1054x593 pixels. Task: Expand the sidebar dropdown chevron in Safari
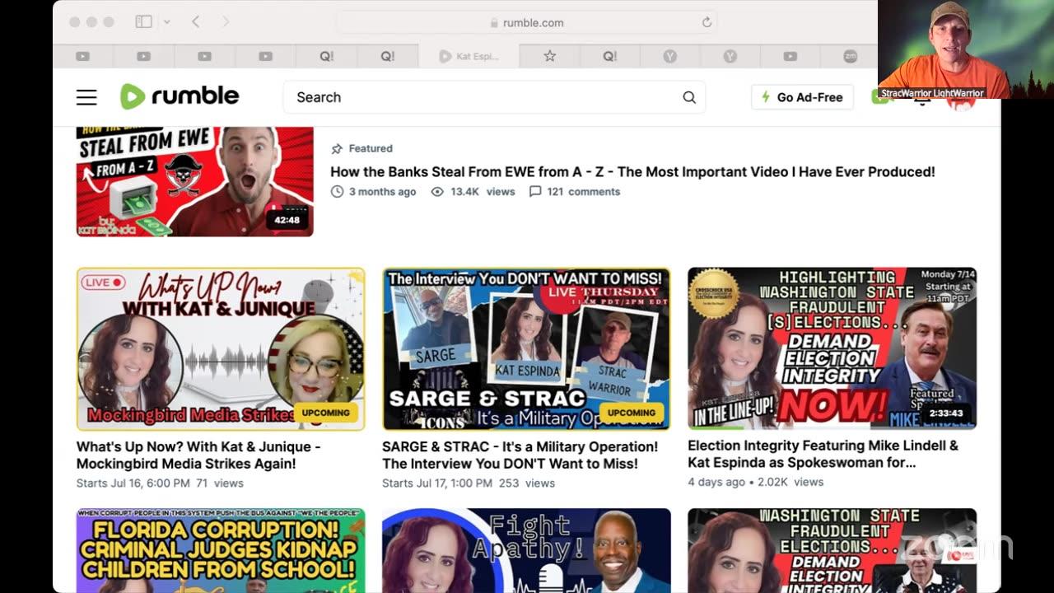pyautogui.click(x=166, y=22)
